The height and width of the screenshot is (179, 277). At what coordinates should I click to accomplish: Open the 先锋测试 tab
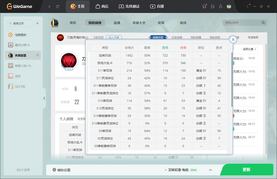coord(129,6)
